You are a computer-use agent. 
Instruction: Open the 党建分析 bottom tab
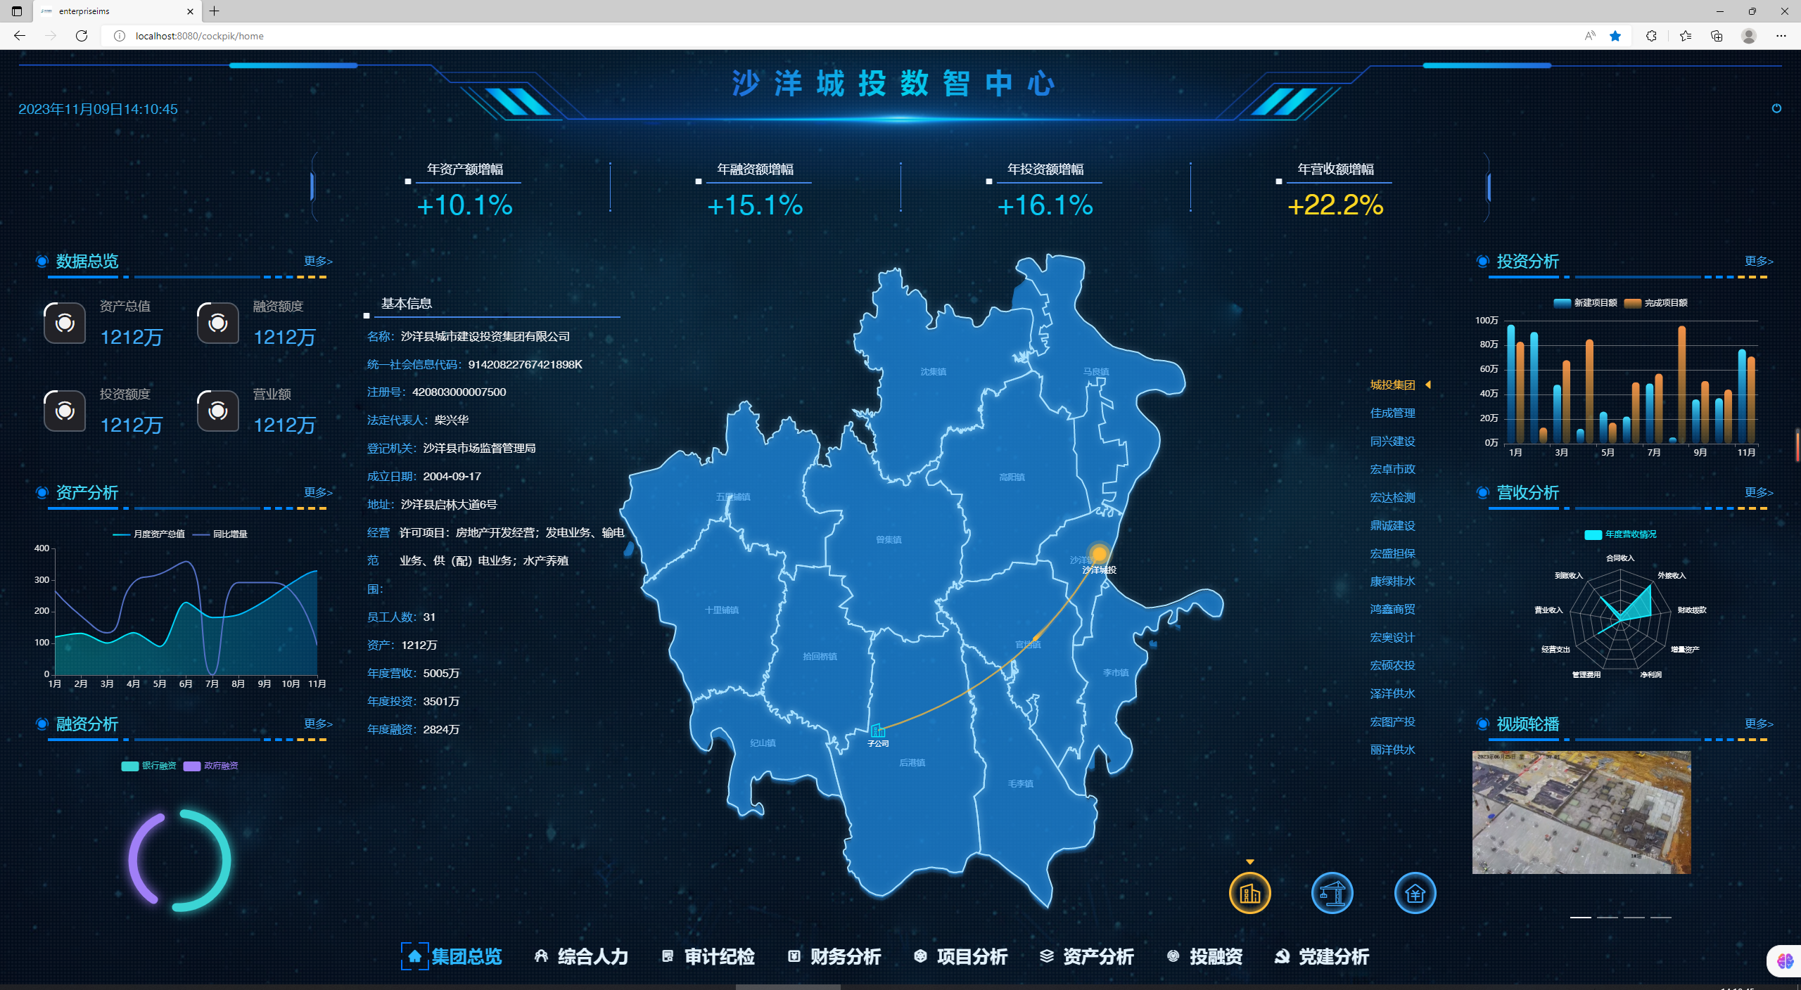pos(1322,956)
